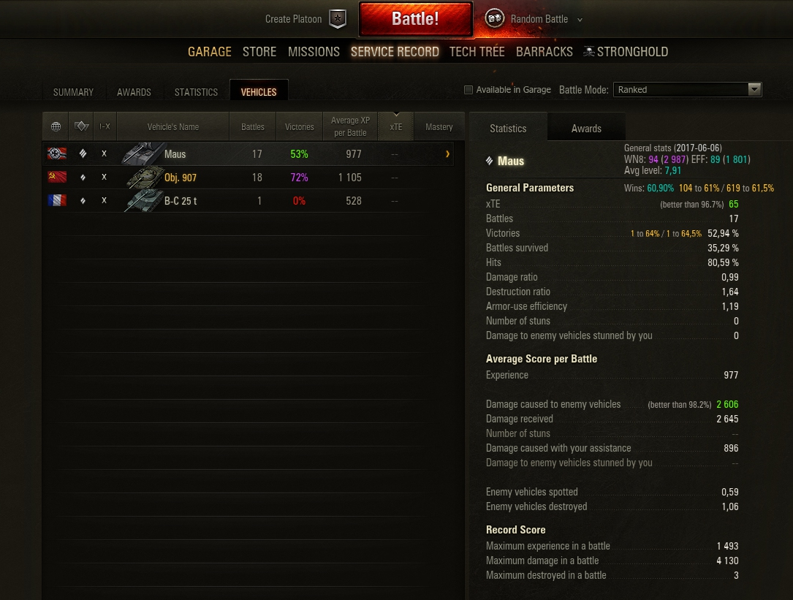Expand the Random Battle type selector arrow
This screenshot has width=793, height=600.
click(x=580, y=20)
